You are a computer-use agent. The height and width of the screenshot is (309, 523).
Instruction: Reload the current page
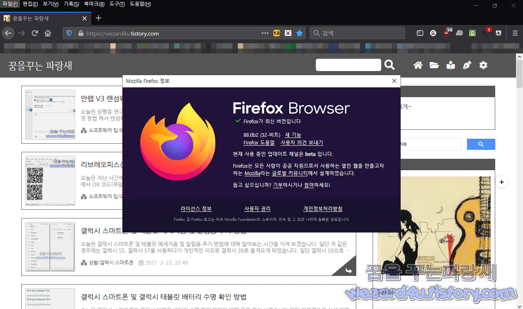(x=35, y=33)
